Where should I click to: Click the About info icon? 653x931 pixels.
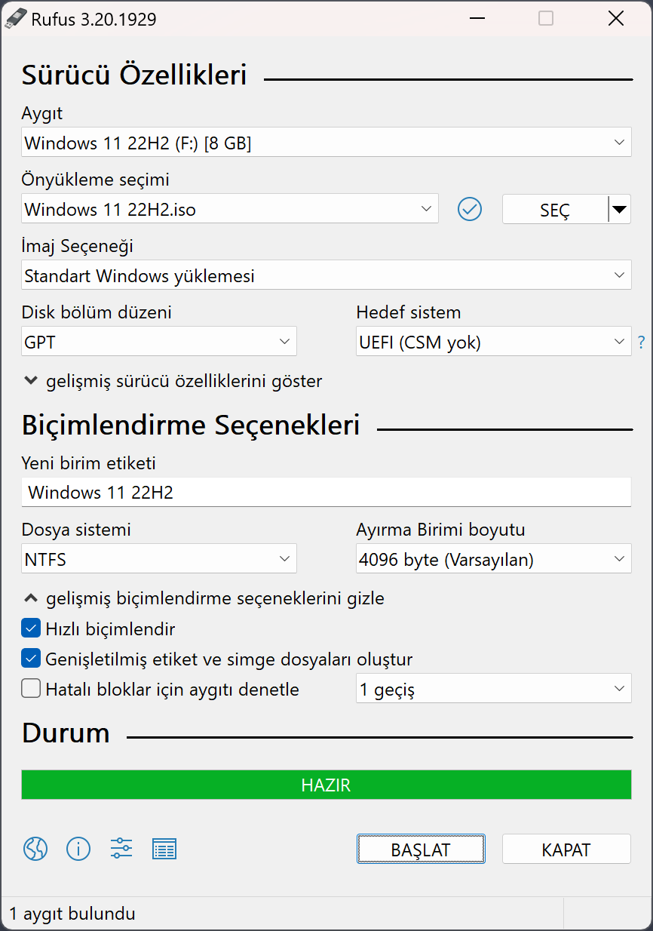click(x=78, y=849)
